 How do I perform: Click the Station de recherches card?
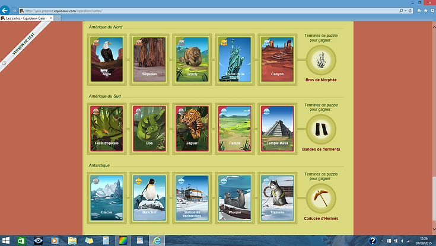coord(192,198)
